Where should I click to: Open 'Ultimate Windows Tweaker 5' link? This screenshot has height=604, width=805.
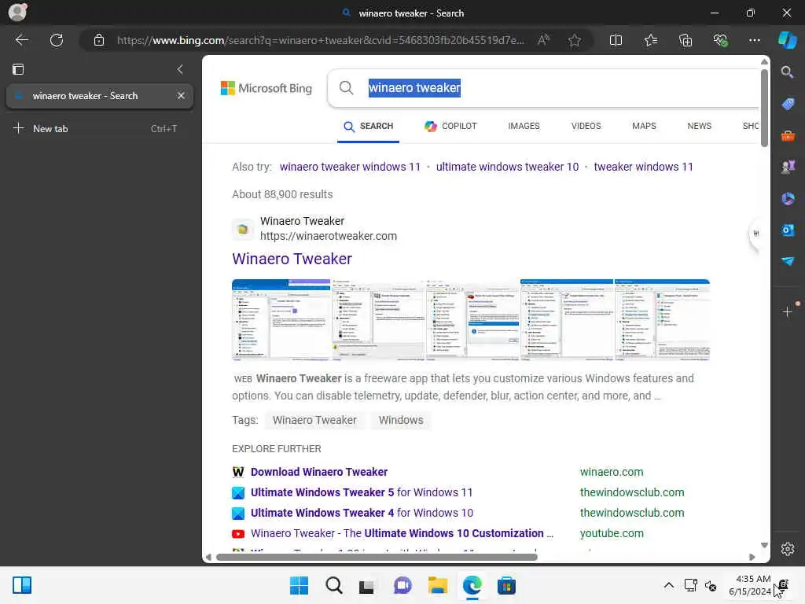tap(362, 492)
